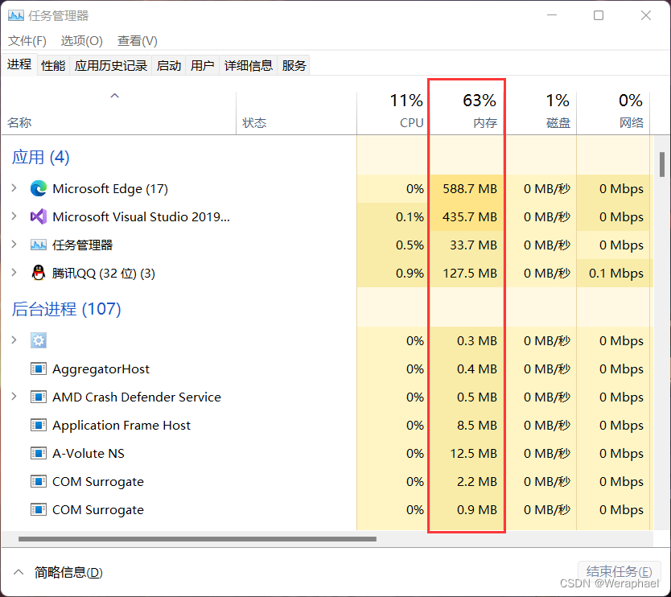Sort by the 磁盘 column header
This screenshot has height=597, width=671.
[541, 113]
